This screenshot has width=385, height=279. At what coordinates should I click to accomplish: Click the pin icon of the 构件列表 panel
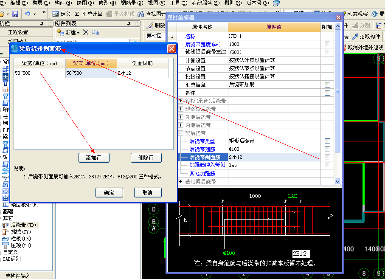[x=129, y=24]
